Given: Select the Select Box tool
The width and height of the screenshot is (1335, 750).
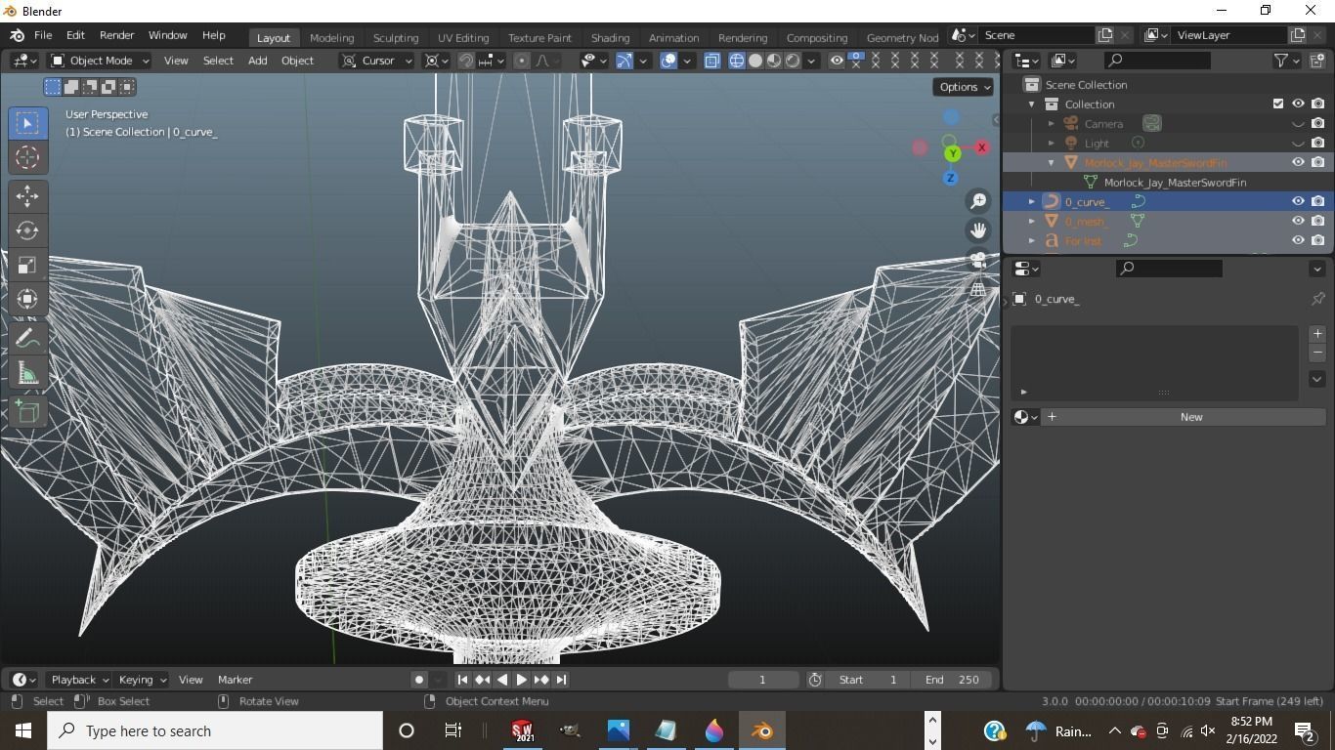Looking at the screenshot, I should tap(27, 123).
